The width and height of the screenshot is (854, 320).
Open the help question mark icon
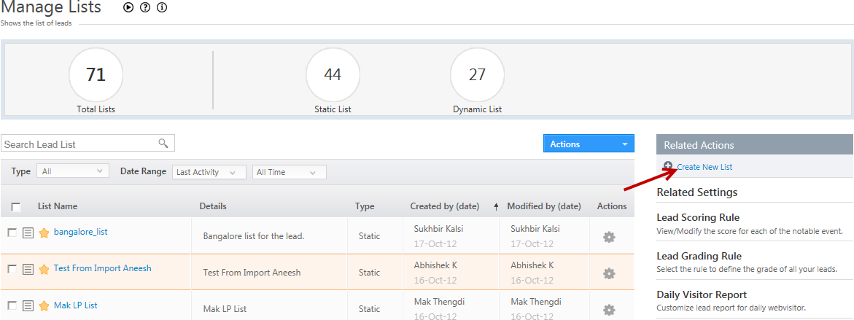point(145,8)
